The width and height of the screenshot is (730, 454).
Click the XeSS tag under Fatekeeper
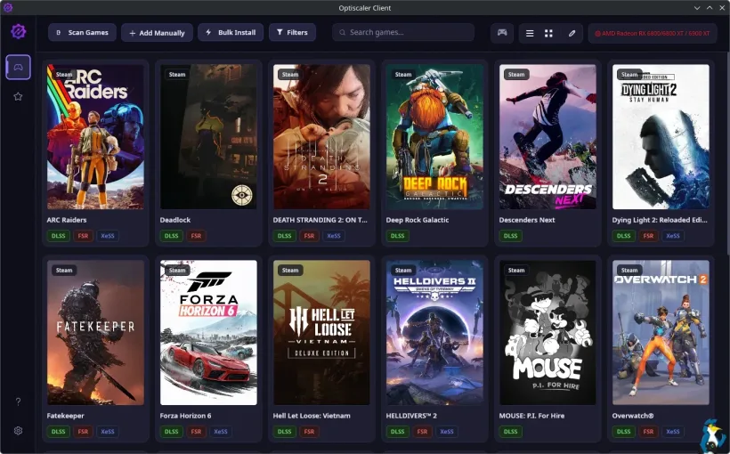pyautogui.click(x=108, y=432)
